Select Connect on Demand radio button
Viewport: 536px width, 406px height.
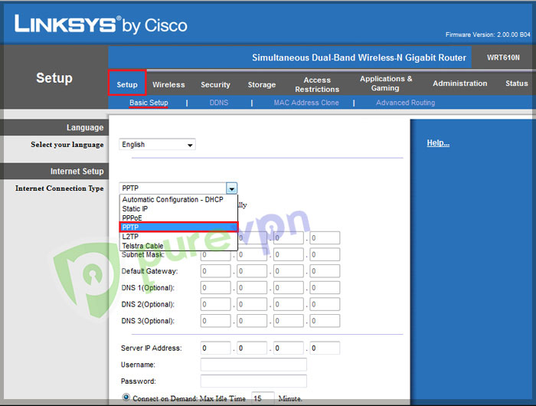(126, 397)
